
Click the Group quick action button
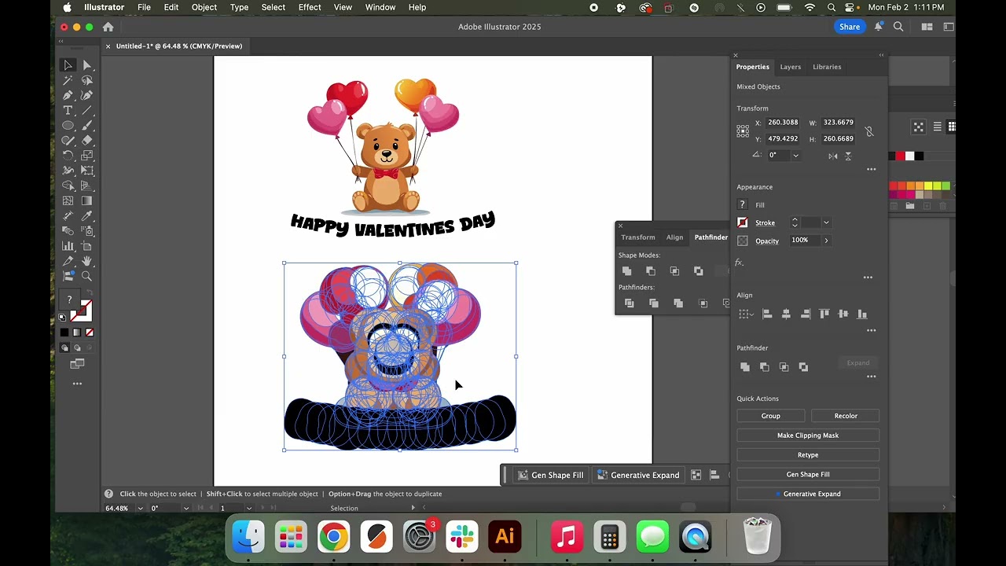click(770, 416)
